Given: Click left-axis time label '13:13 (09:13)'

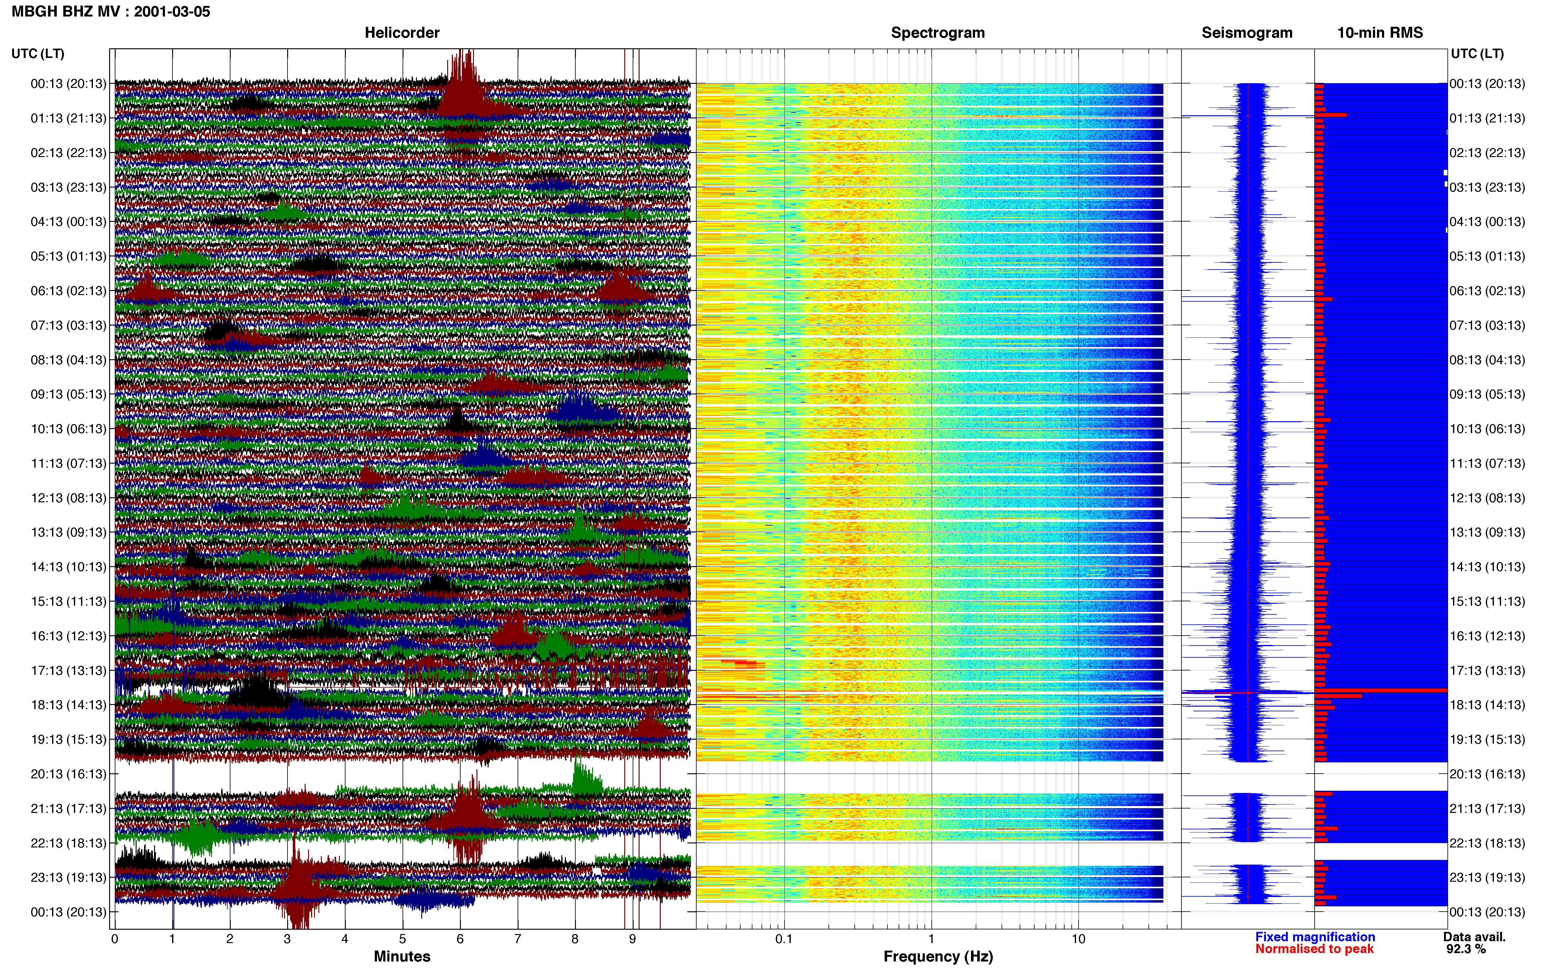Looking at the screenshot, I should [69, 532].
